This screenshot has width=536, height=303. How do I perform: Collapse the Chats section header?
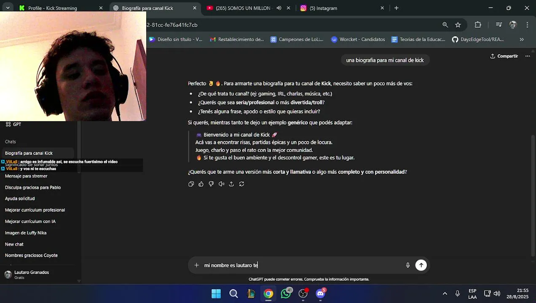(x=11, y=142)
